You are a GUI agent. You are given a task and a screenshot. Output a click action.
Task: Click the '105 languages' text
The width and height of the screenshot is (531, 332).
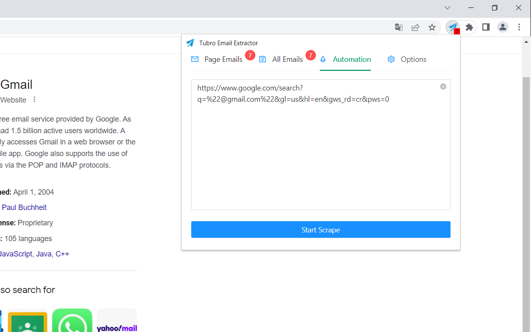(28, 239)
